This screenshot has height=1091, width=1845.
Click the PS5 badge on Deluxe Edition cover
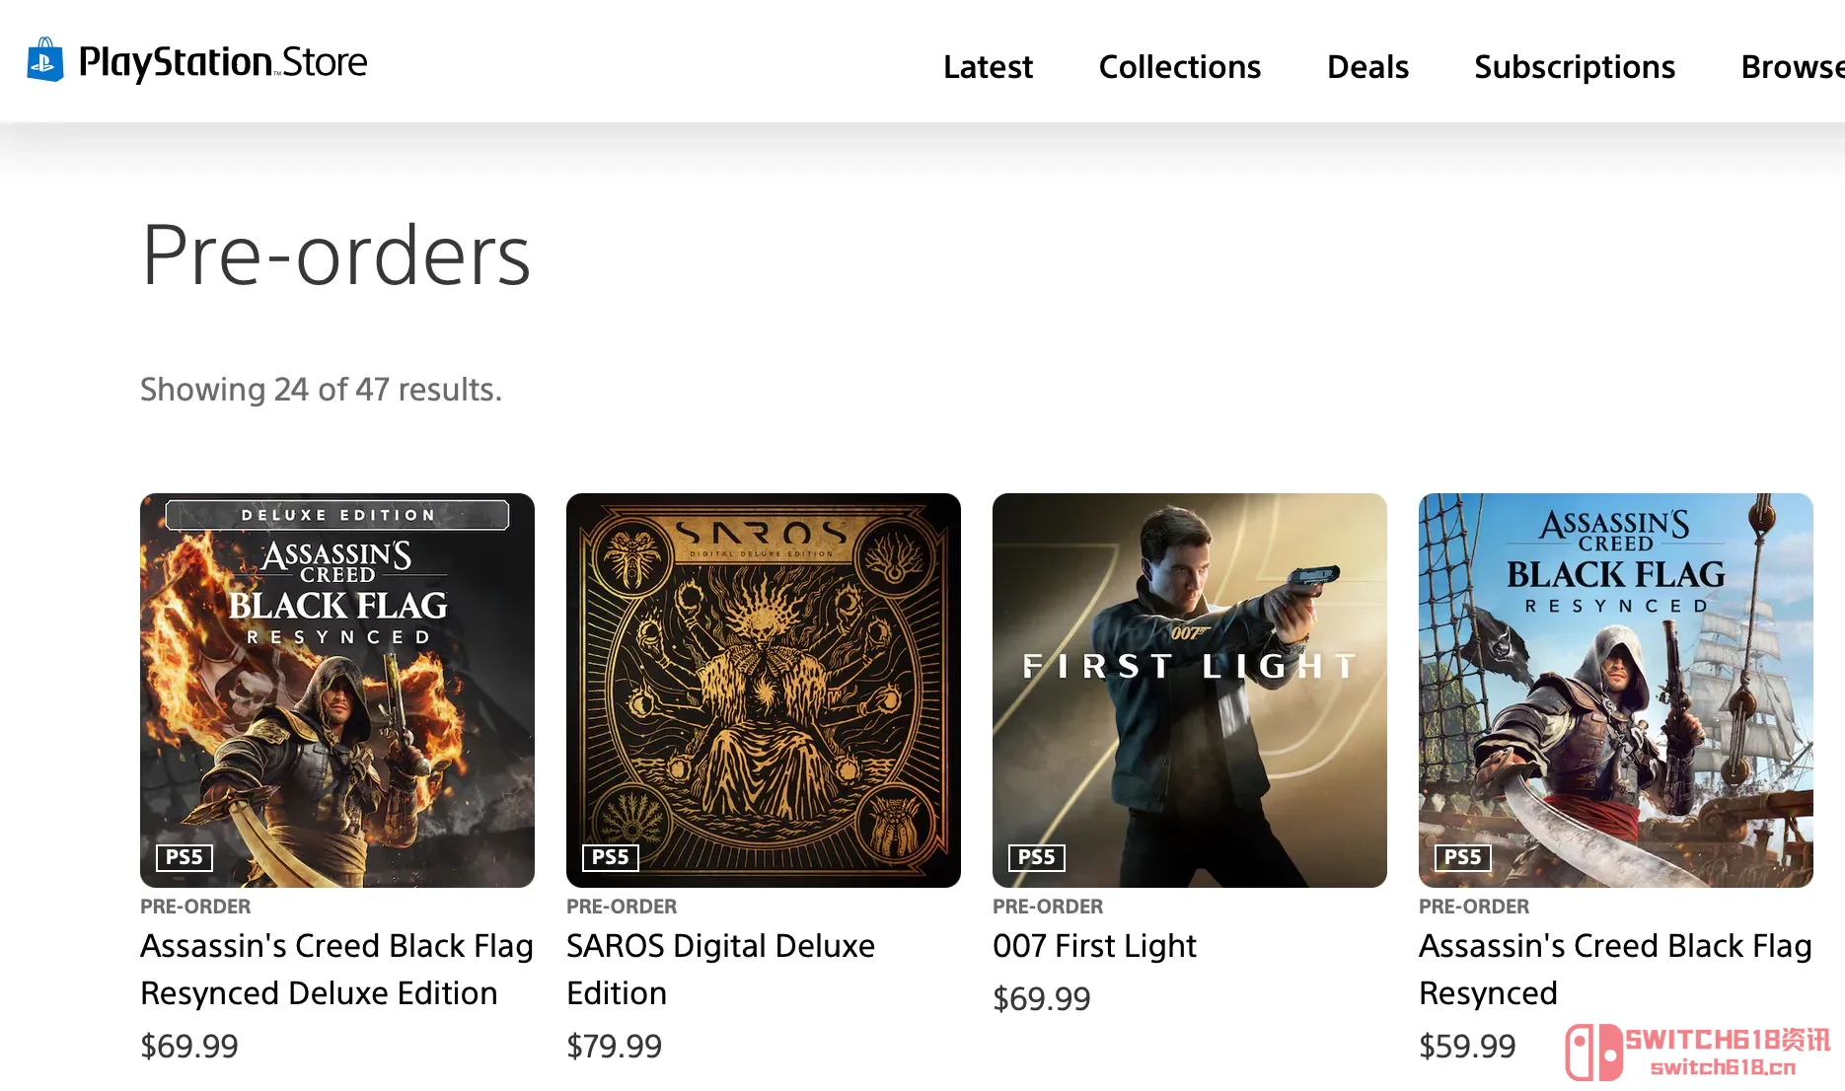[184, 857]
